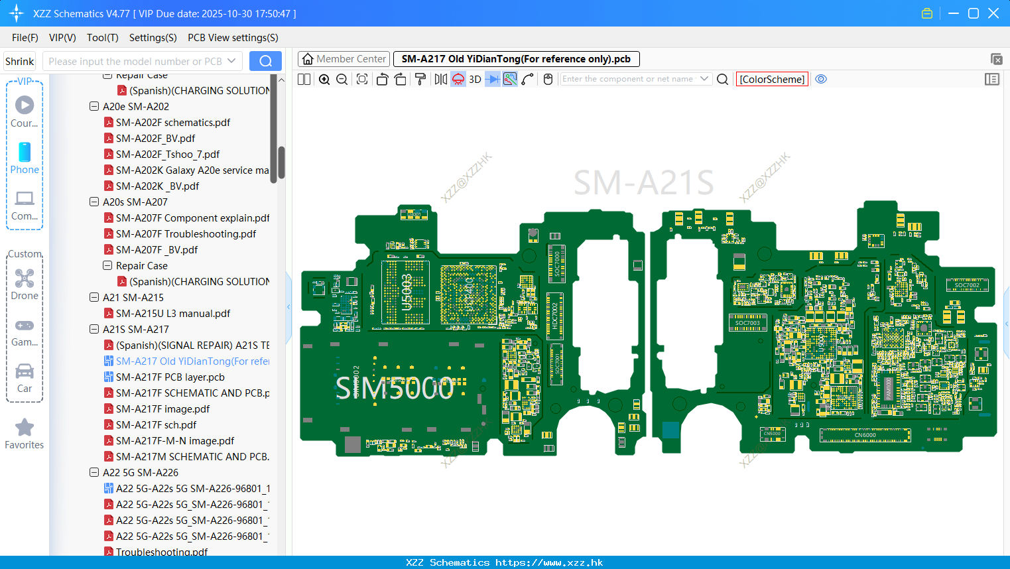Open the model number dropdown arrow

coord(231,61)
